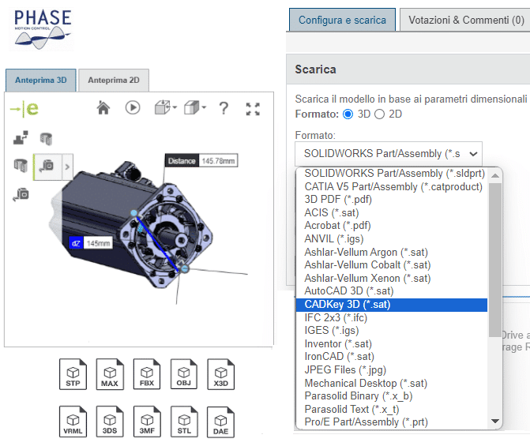Download the STL file format

pos(184,422)
